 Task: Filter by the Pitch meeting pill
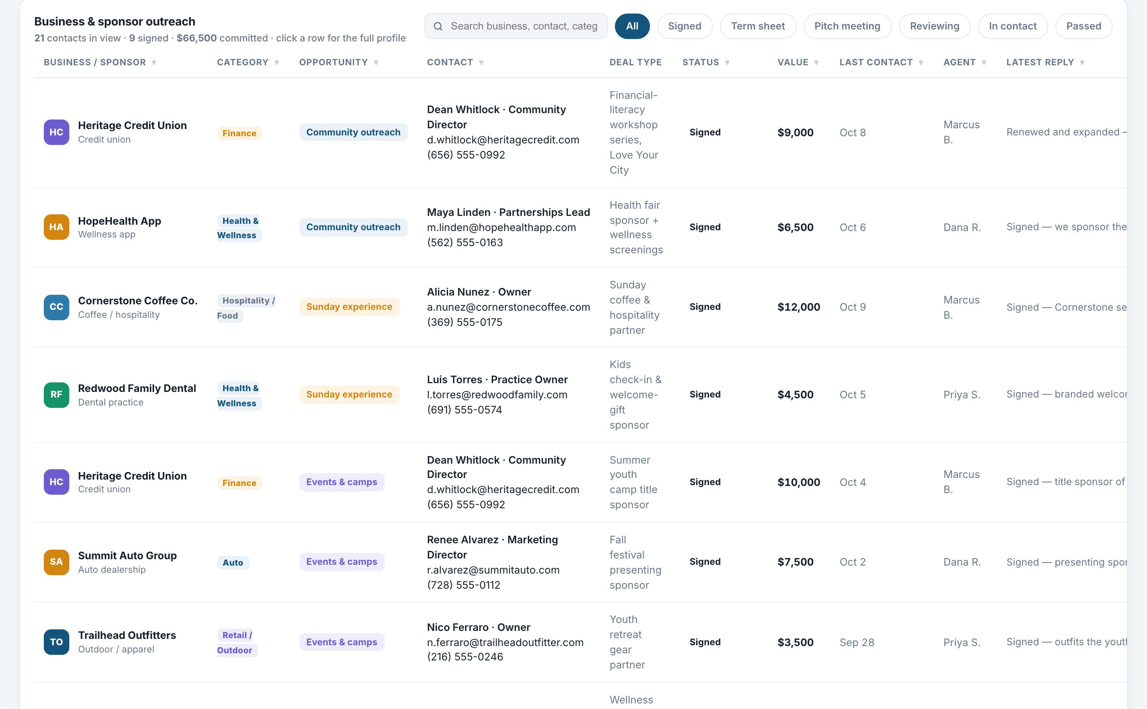[847, 26]
